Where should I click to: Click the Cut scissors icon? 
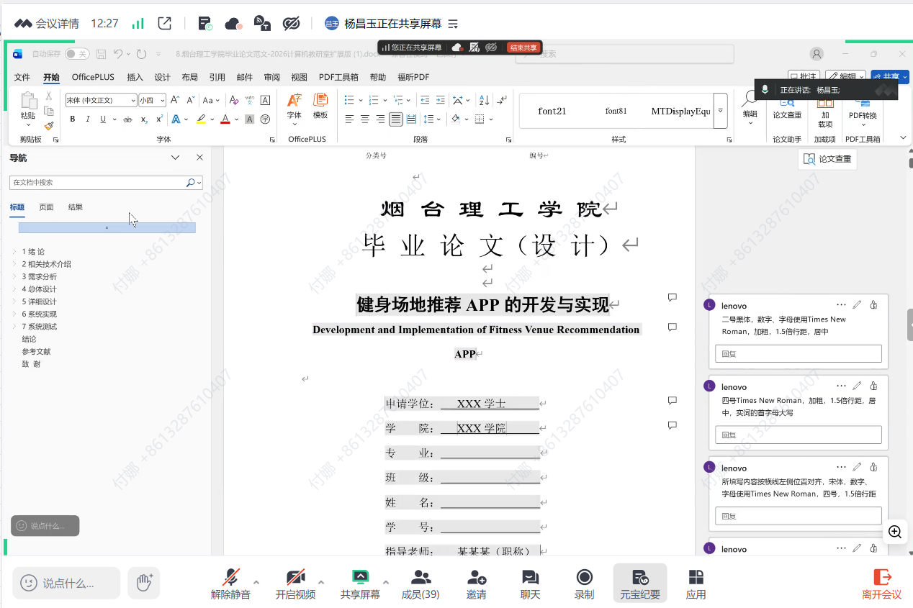48,96
